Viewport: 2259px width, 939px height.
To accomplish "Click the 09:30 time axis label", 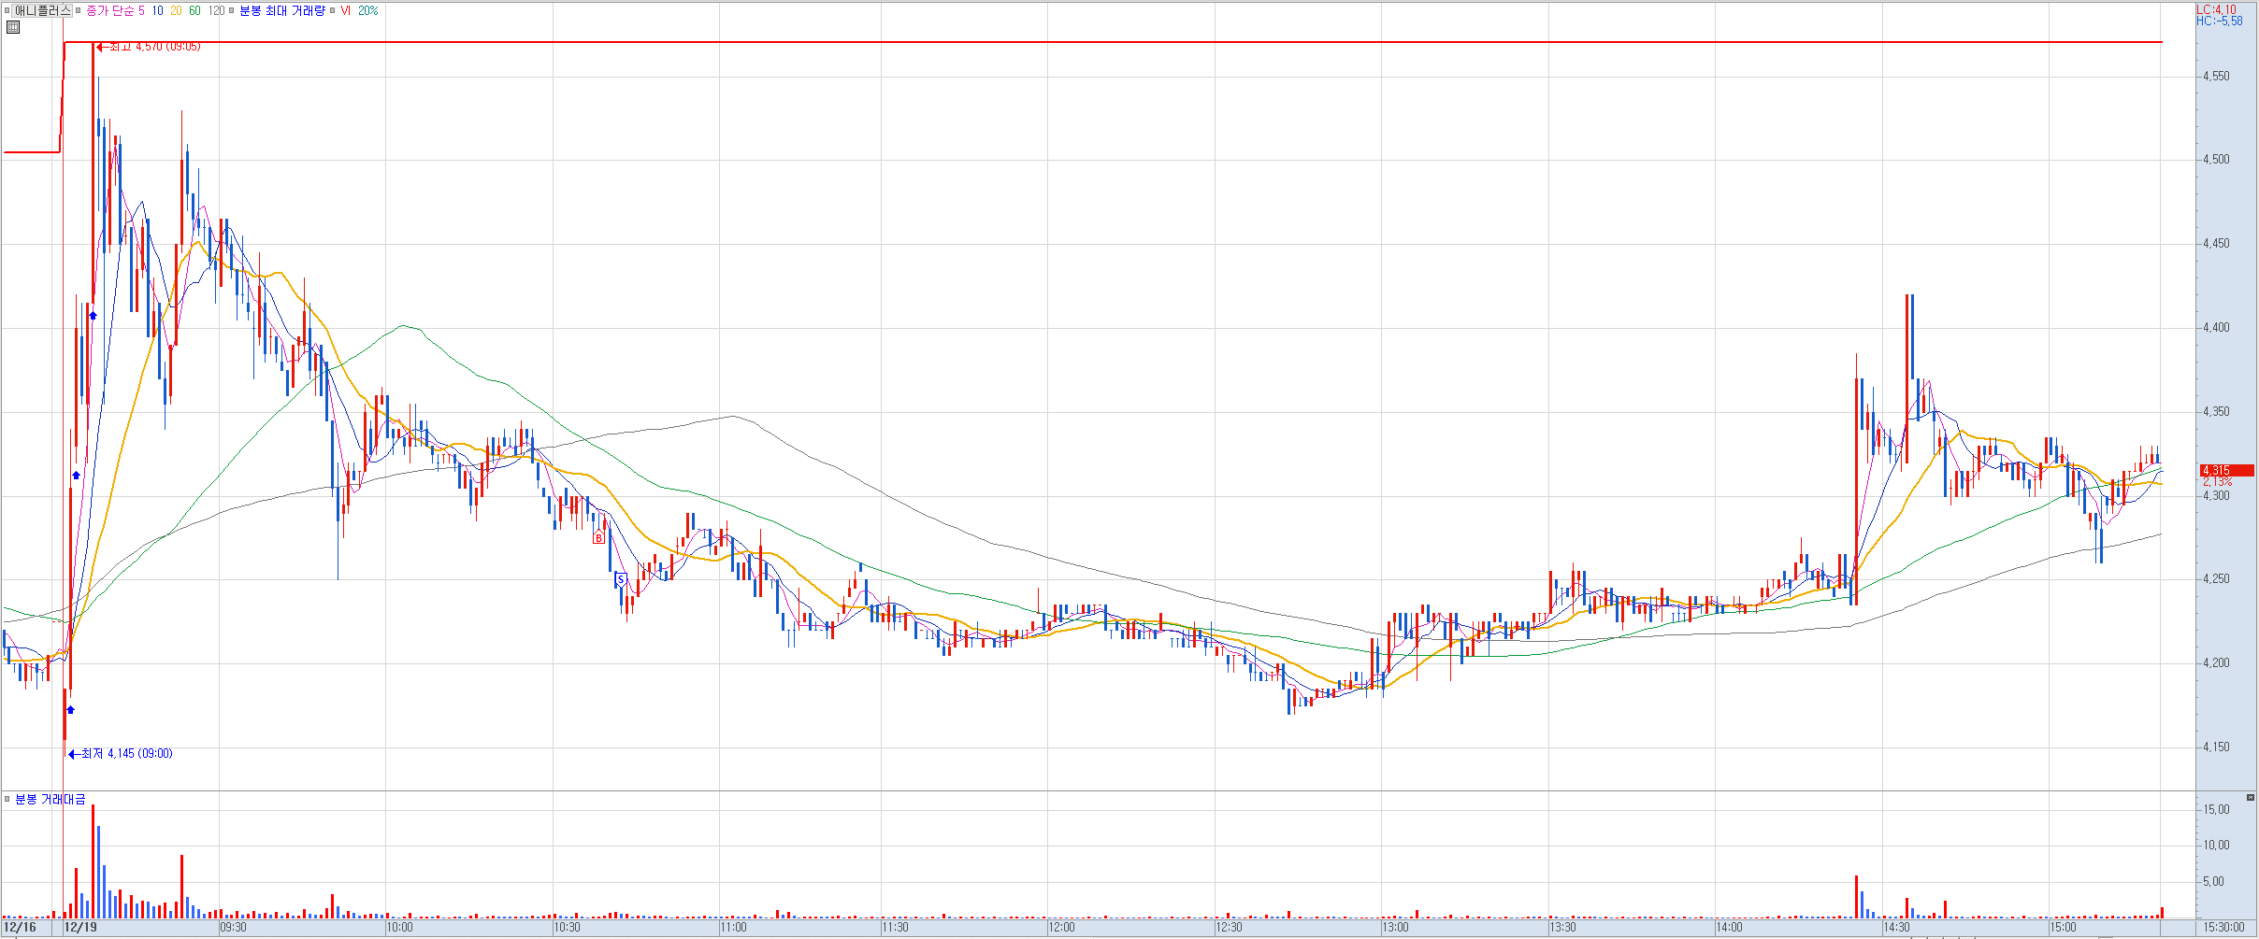I will pos(233,928).
